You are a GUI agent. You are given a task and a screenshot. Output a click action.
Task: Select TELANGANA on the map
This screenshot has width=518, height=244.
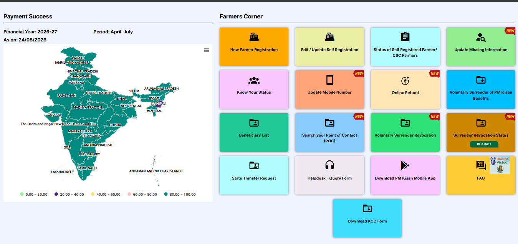91,136
